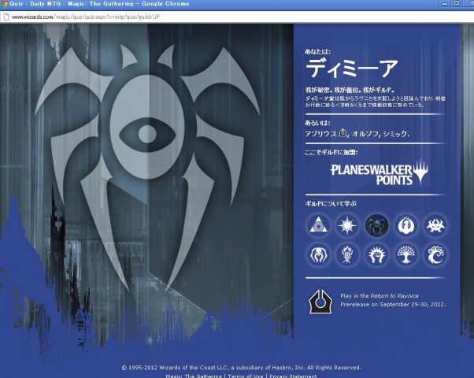The height and width of the screenshot is (378, 474).
Task: Select the highlighted Dimir guild icon
Action: (376, 225)
